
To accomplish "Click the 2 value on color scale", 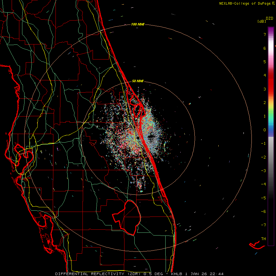I will (265, 103).
